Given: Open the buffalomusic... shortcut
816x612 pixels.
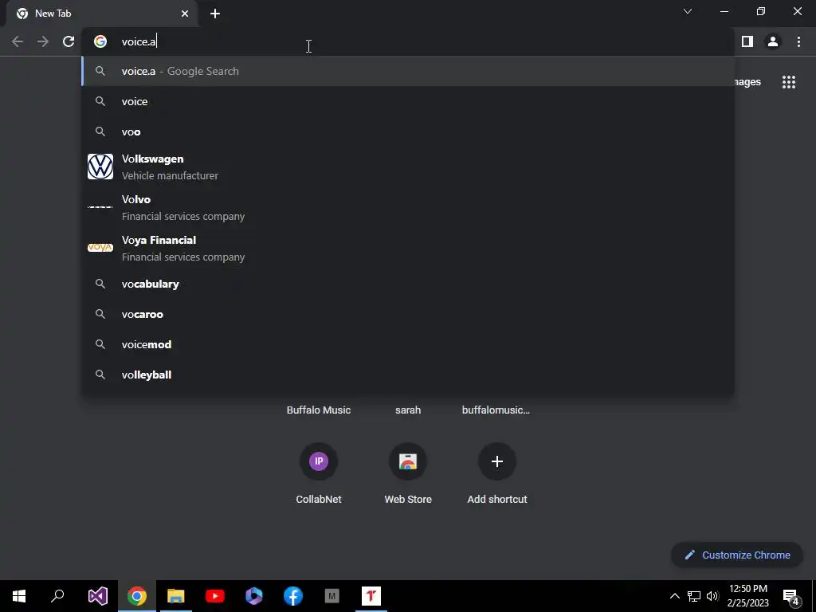Looking at the screenshot, I should pos(496,410).
